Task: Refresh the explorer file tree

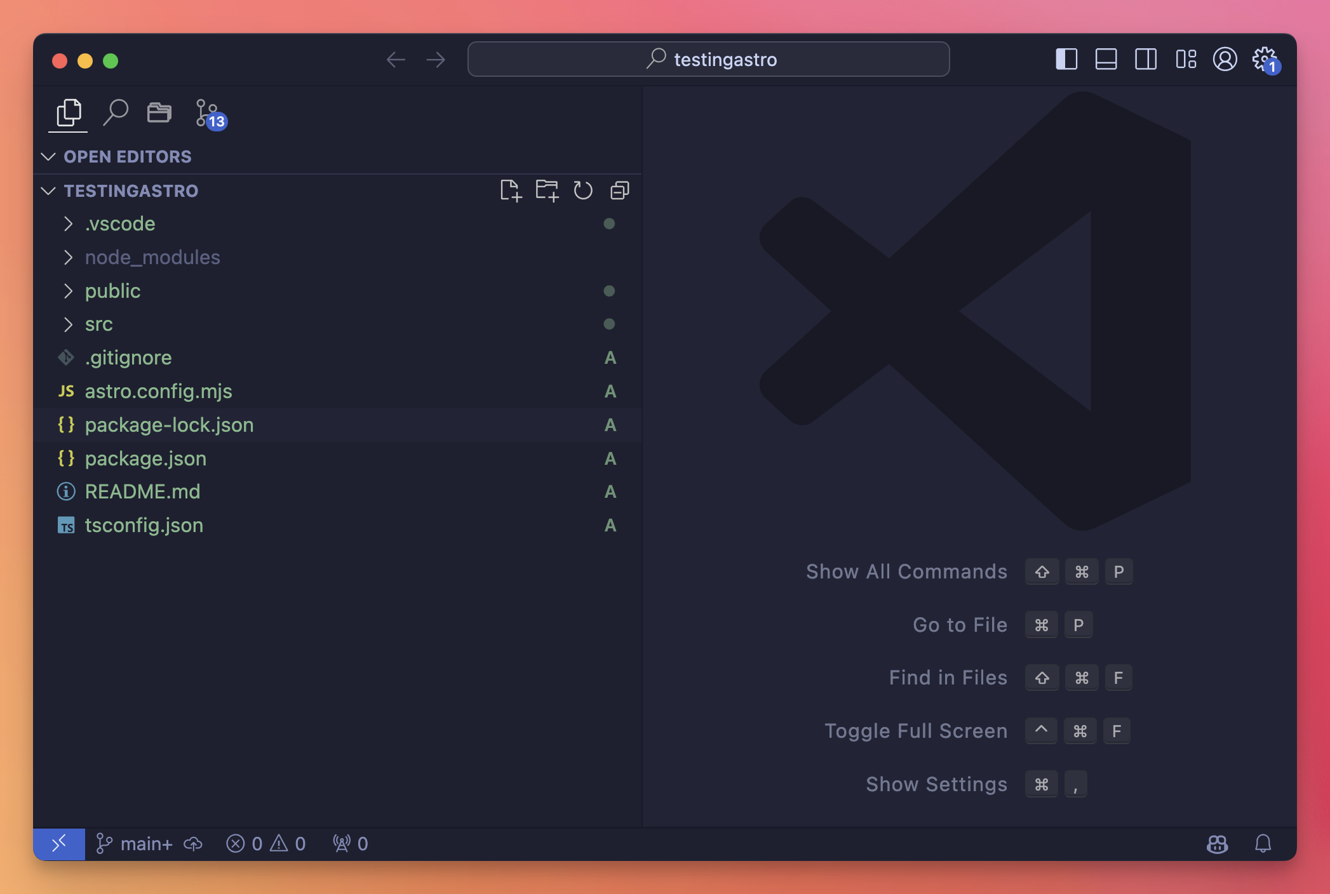Action: [582, 190]
